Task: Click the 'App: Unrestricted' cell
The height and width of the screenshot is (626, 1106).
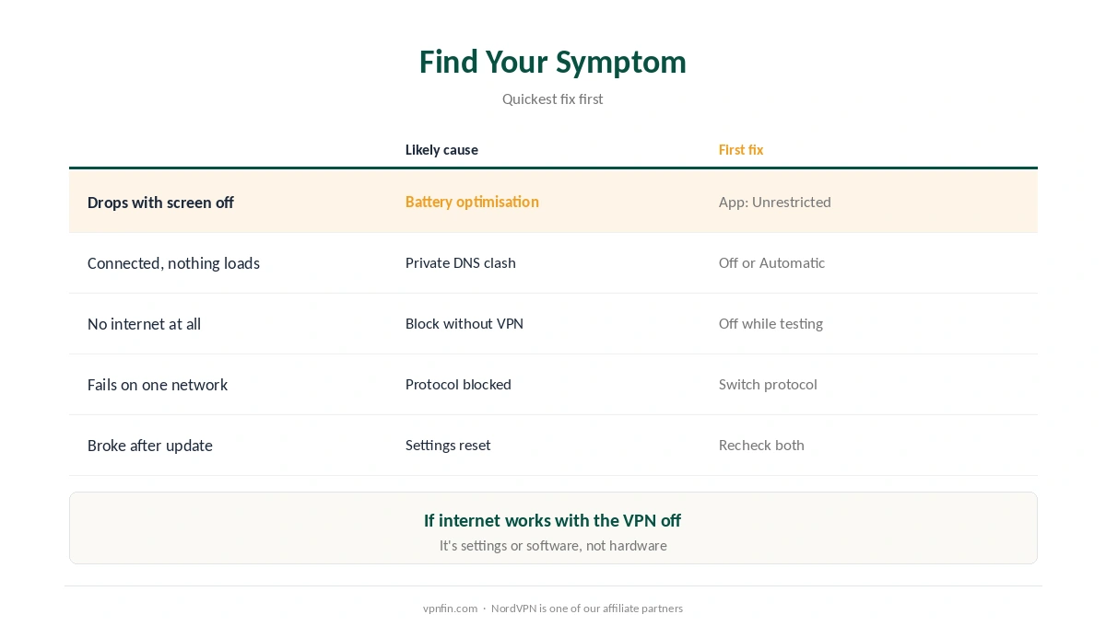Action: [x=775, y=202]
